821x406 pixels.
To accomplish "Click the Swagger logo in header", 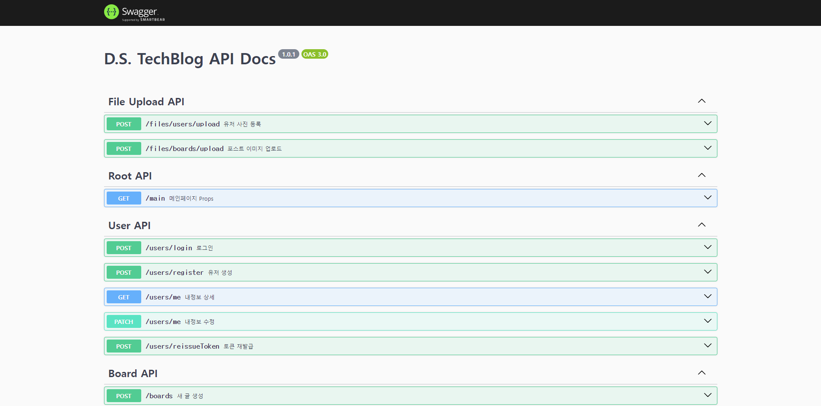I will point(134,13).
